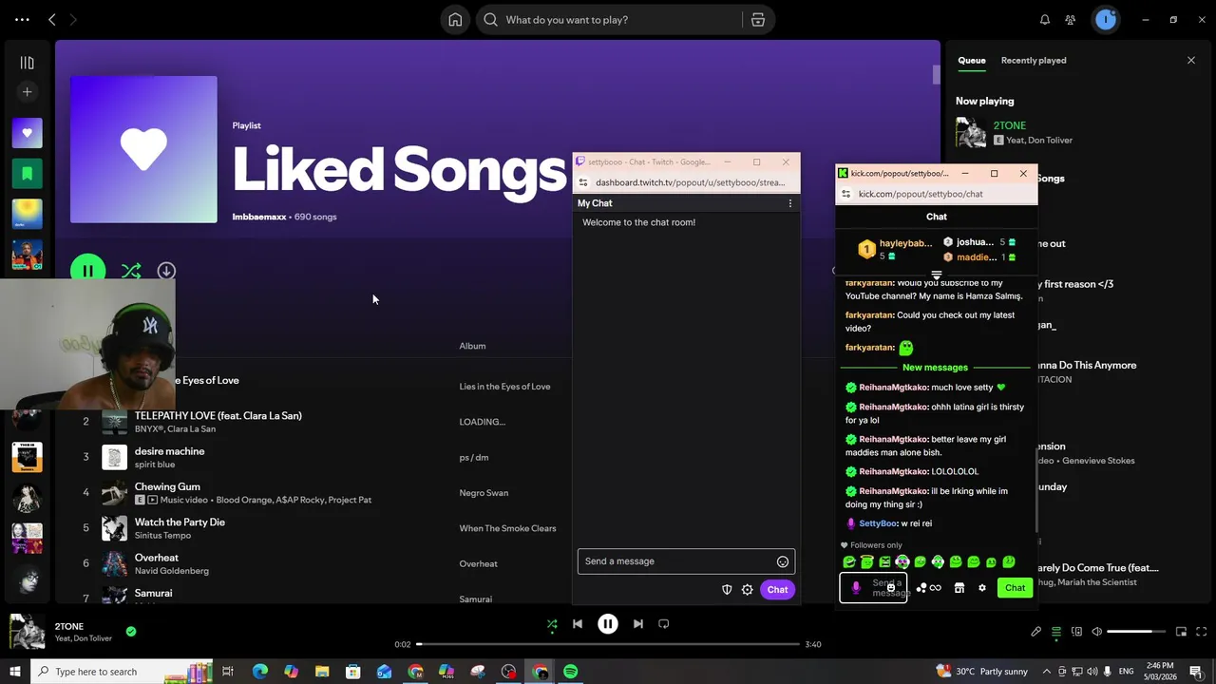The height and width of the screenshot is (684, 1216).
Task: Open Kick chat shop icon
Action: point(959,588)
